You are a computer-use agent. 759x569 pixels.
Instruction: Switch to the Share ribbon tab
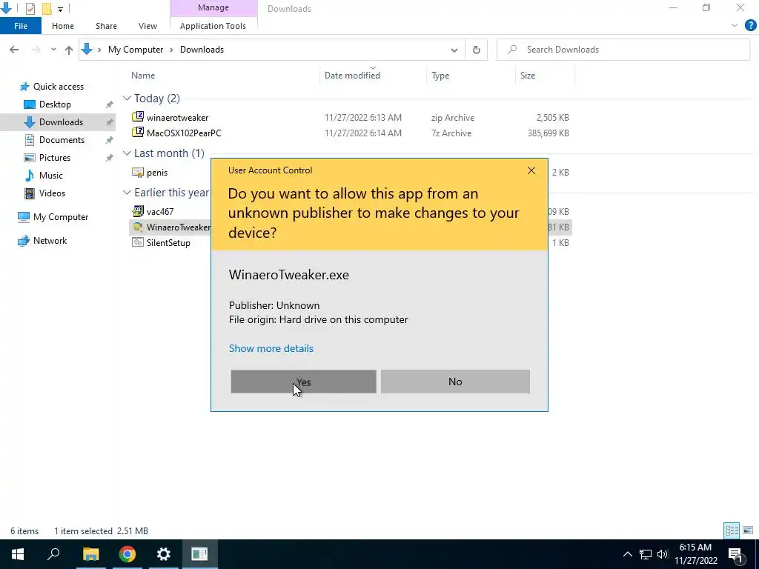point(106,26)
